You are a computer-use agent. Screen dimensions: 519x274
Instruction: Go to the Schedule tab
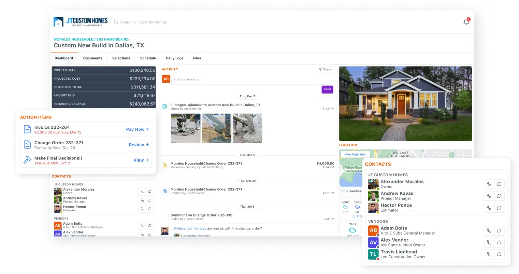click(x=148, y=58)
